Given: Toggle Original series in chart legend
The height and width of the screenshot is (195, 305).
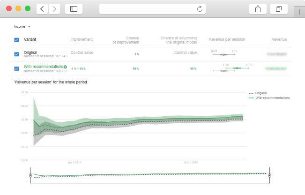Looking at the screenshot, I should coord(261,93).
